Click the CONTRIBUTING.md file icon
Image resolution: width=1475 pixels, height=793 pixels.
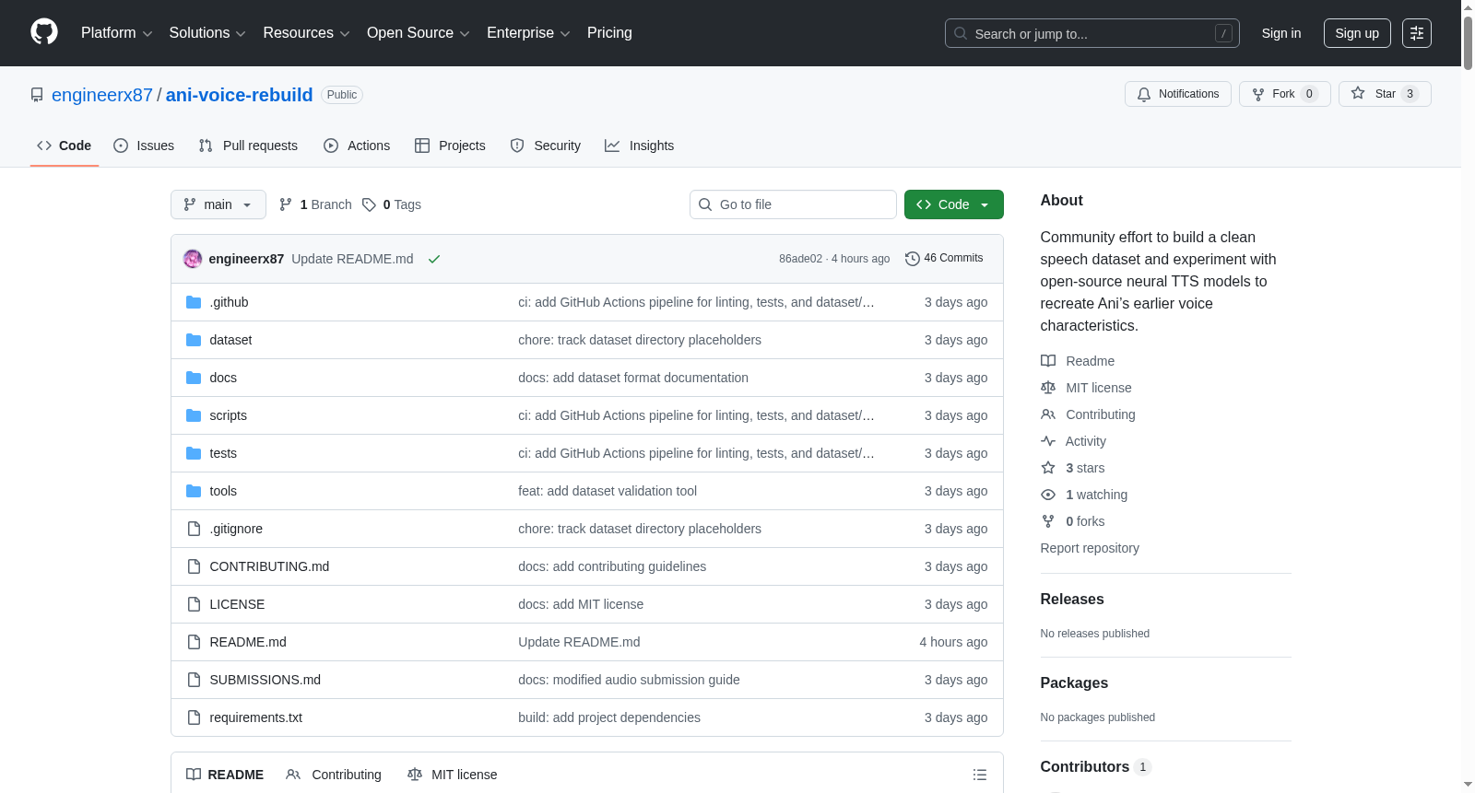point(194,566)
